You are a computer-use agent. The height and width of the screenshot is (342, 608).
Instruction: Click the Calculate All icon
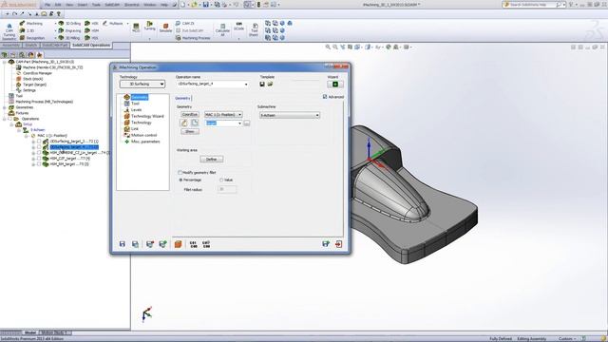(x=222, y=30)
